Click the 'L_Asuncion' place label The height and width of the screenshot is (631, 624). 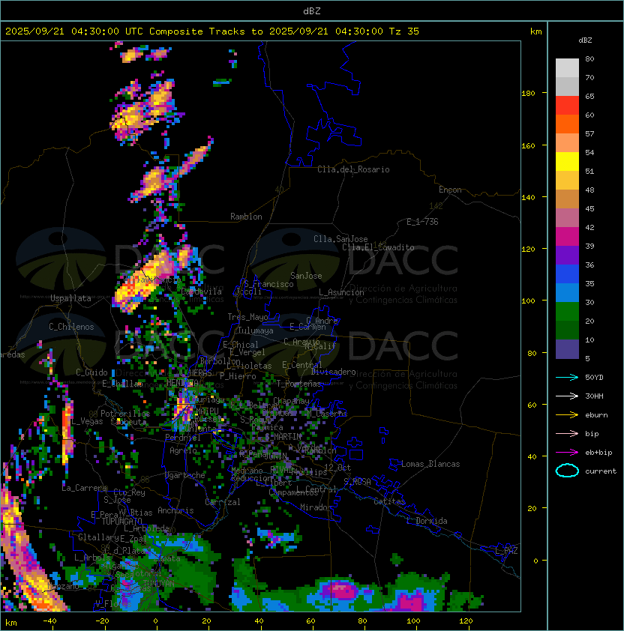[341, 292]
